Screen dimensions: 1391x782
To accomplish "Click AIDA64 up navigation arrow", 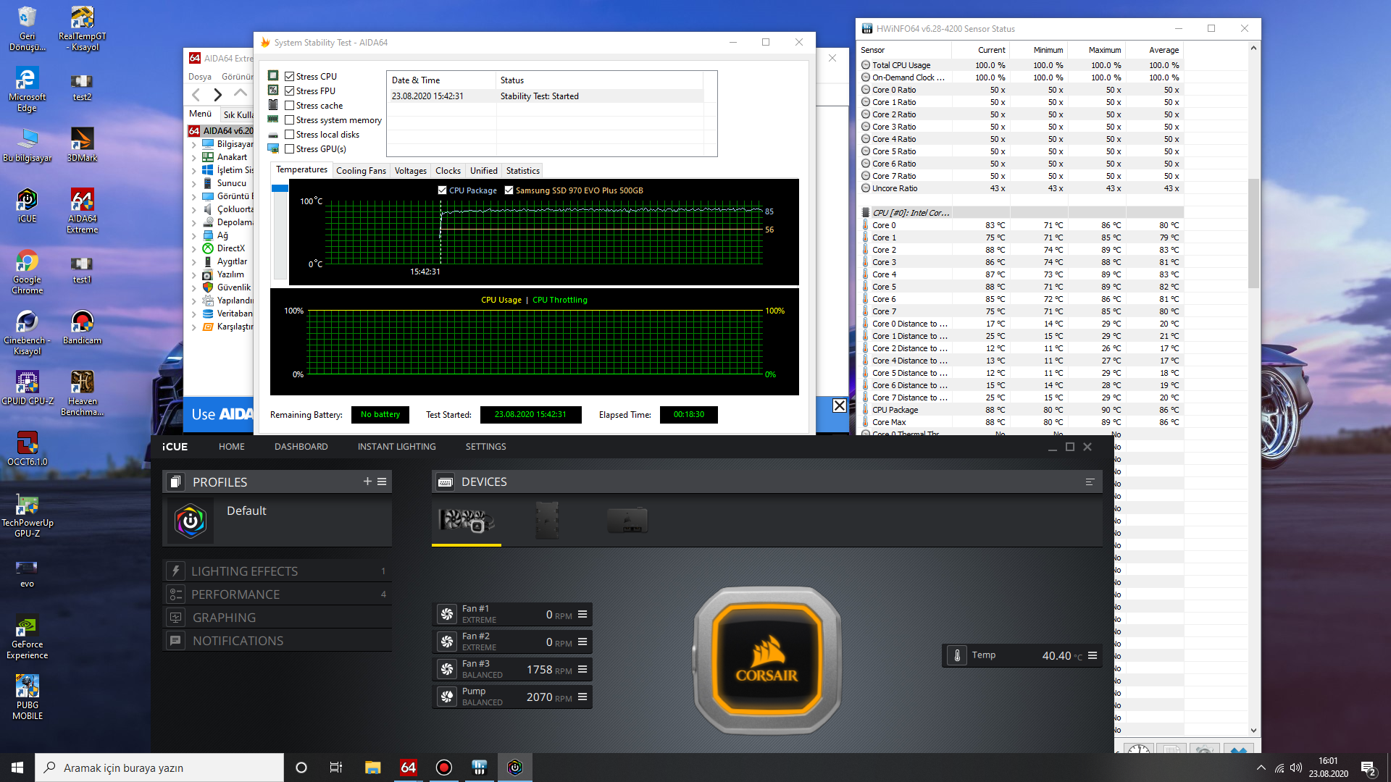I will tap(240, 93).
